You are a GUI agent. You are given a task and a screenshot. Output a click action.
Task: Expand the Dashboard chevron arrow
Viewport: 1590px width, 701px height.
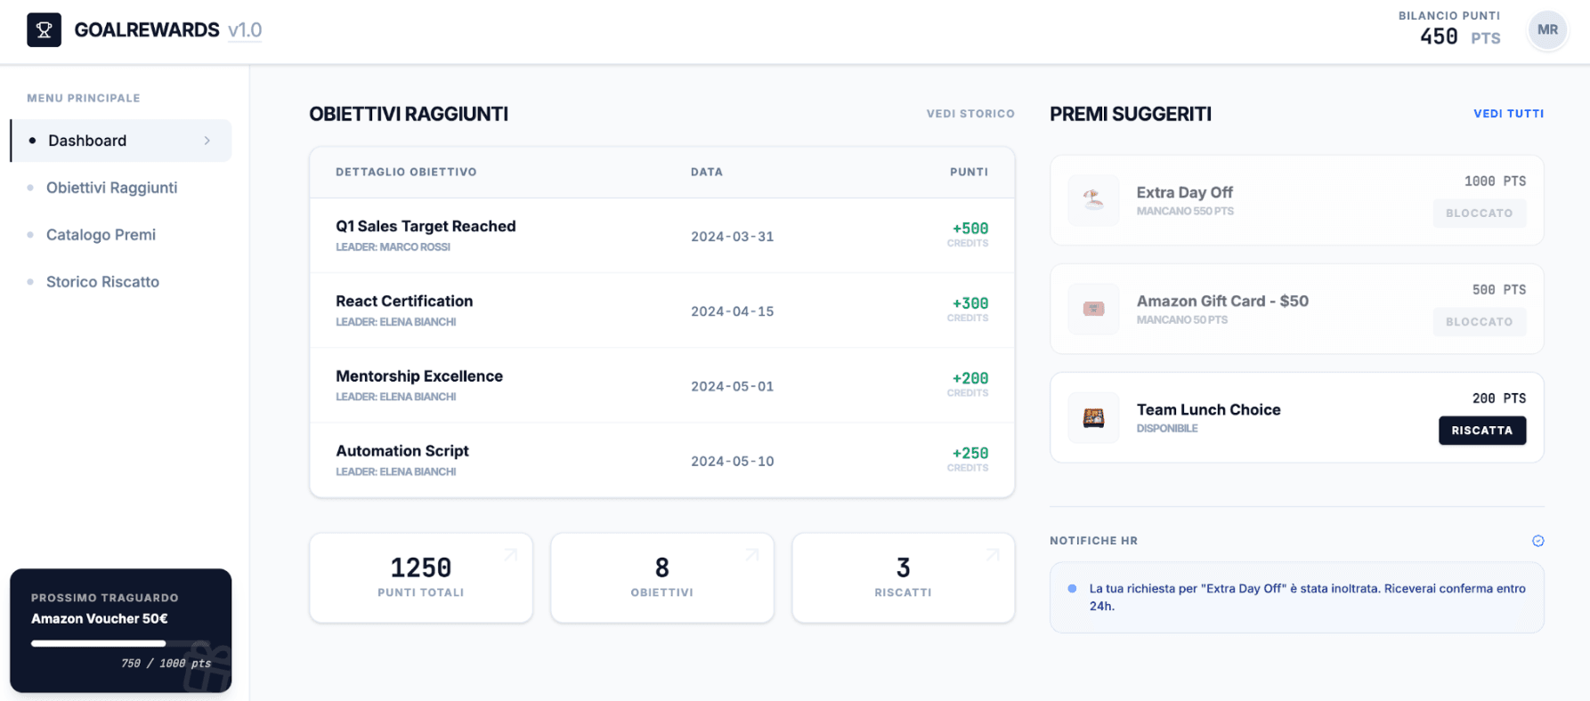tap(207, 141)
